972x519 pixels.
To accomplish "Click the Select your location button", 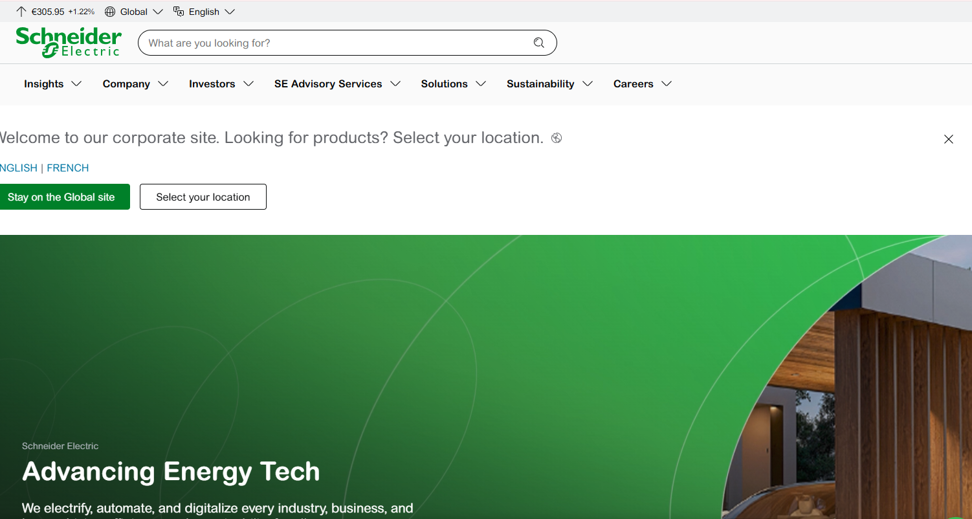I will pos(203,197).
